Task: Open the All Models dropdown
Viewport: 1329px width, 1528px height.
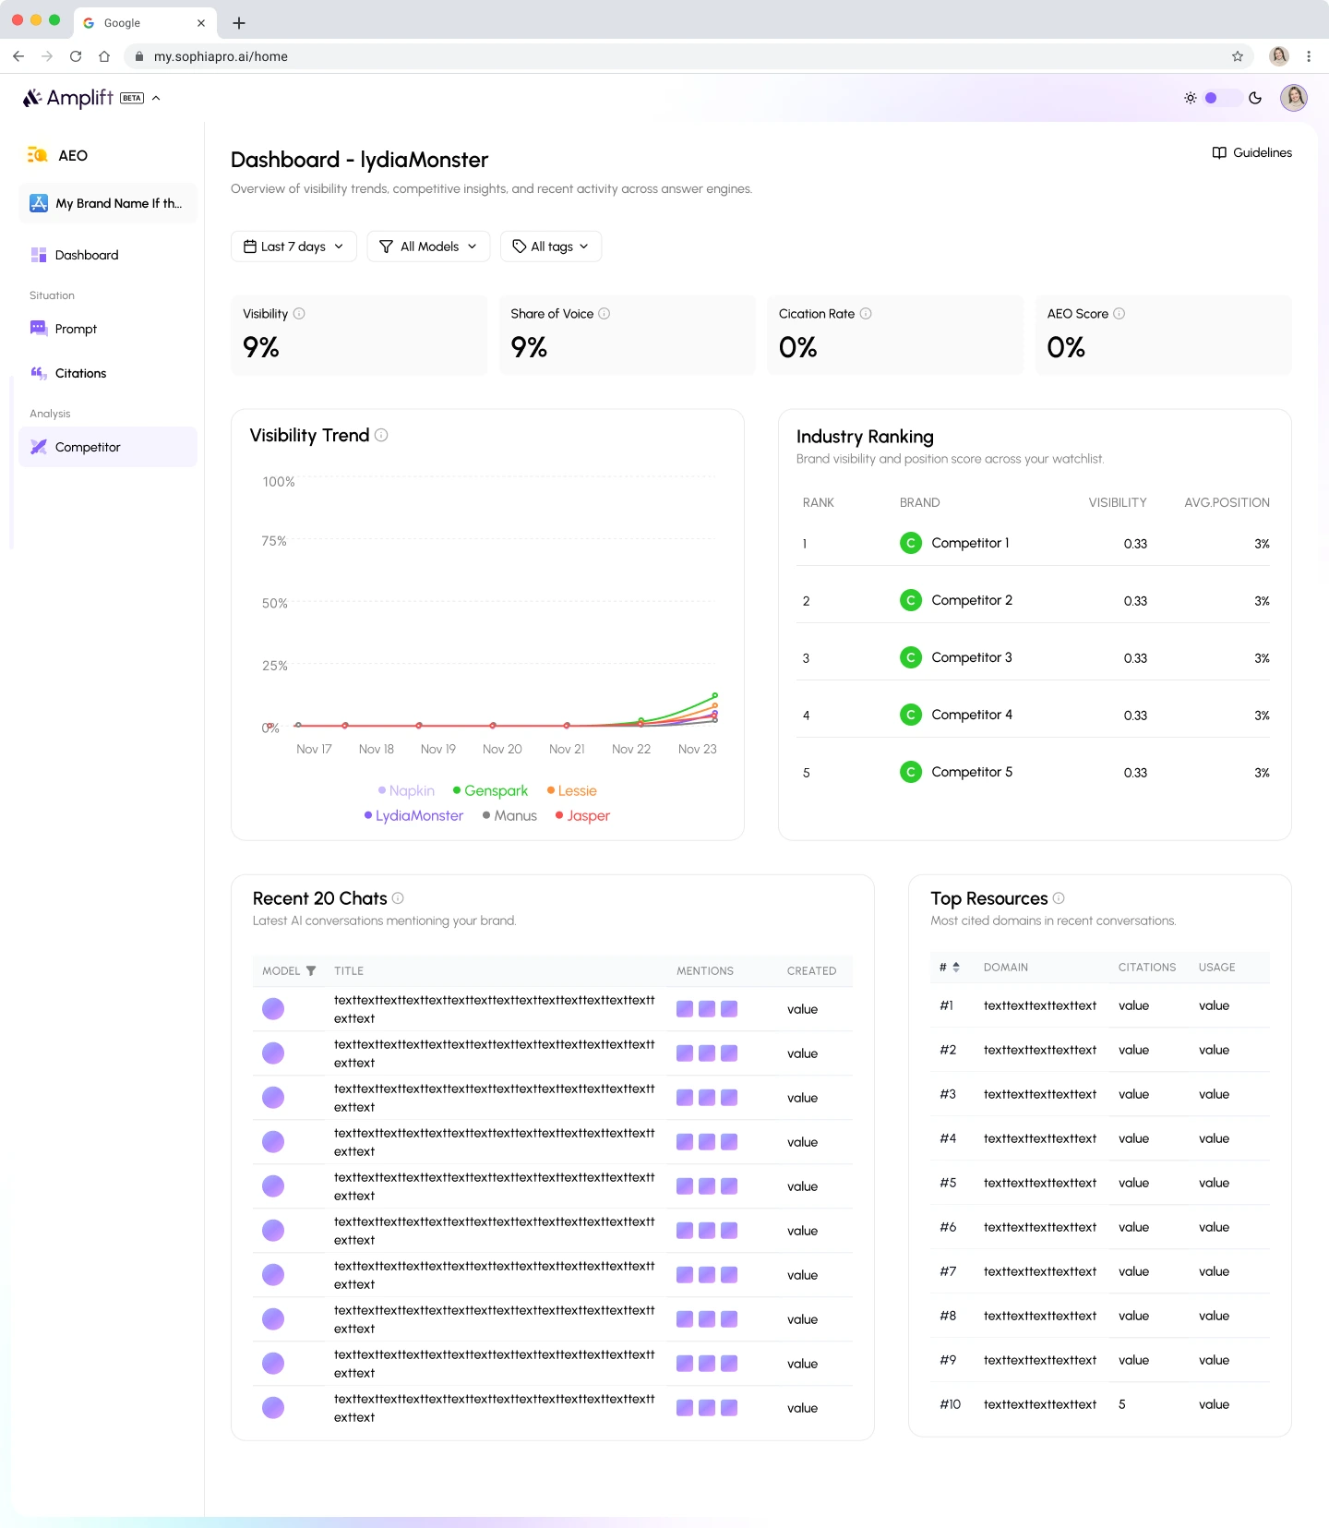Action: (428, 247)
